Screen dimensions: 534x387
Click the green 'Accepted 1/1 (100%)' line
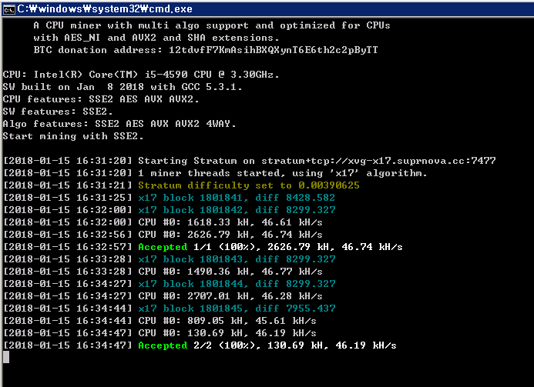(203, 247)
